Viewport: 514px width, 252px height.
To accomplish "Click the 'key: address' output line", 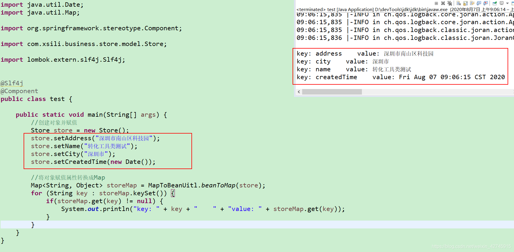I will coord(365,54).
